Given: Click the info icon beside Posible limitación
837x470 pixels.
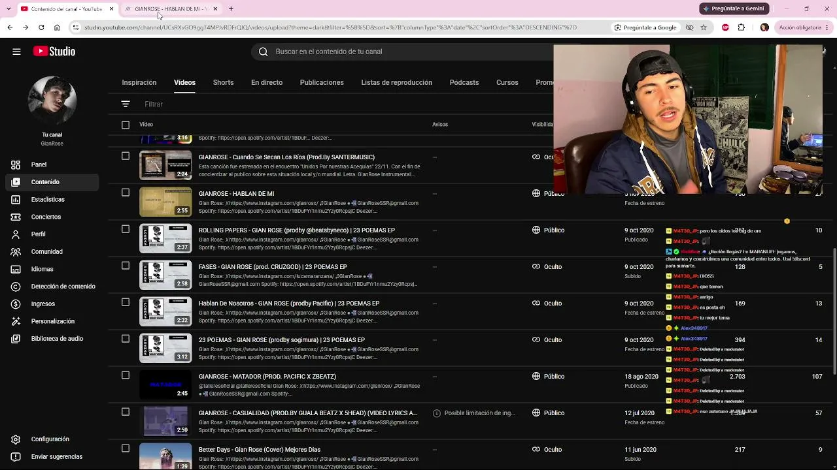Looking at the screenshot, I should pos(436,413).
